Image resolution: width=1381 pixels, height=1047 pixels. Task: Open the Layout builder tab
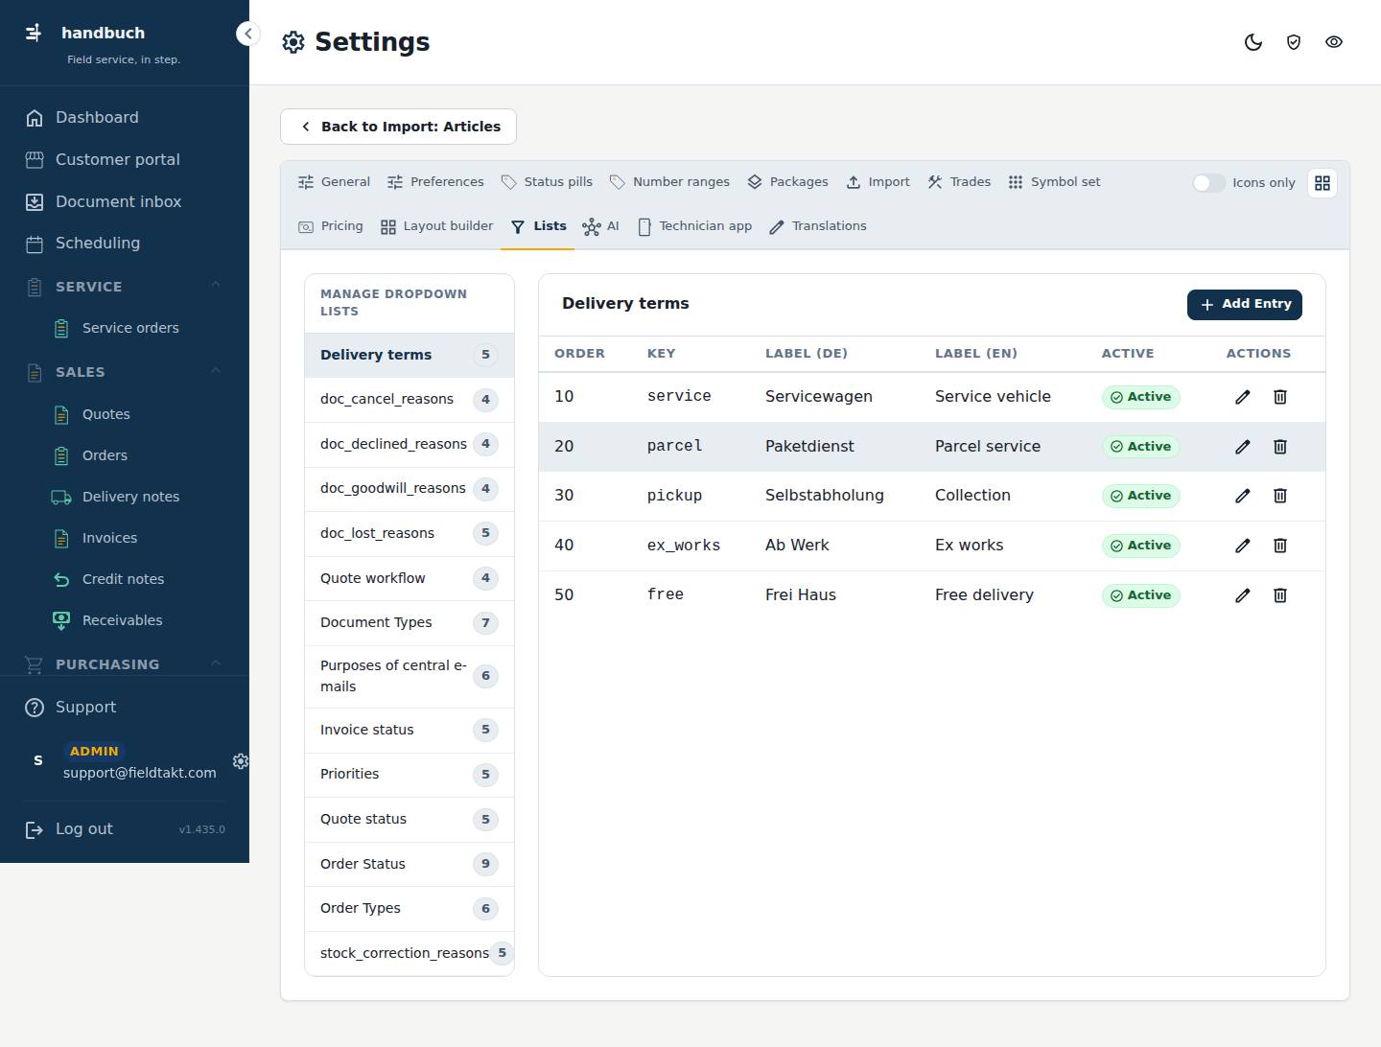point(436,226)
